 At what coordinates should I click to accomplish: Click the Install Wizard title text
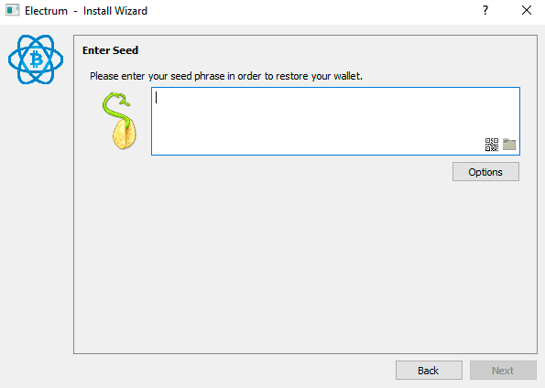tap(115, 11)
